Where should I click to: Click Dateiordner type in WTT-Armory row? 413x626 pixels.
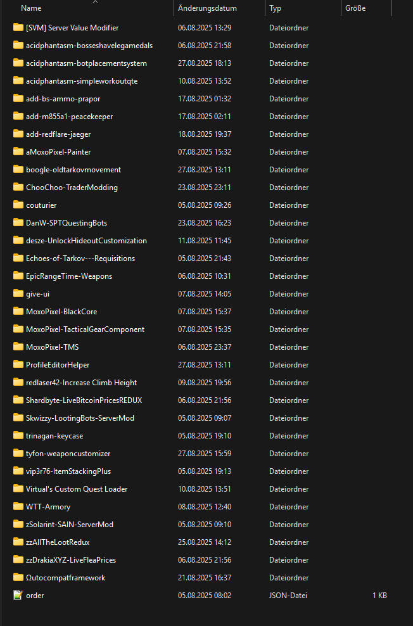tap(289, 507)
